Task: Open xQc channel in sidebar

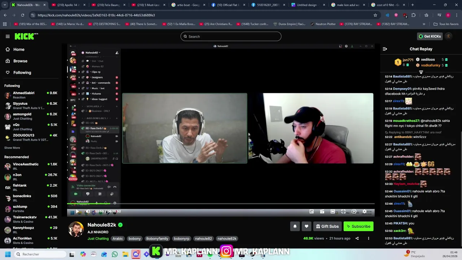Action: point(31,127)
